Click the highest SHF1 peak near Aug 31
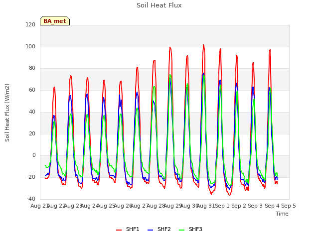 [203, 45]
